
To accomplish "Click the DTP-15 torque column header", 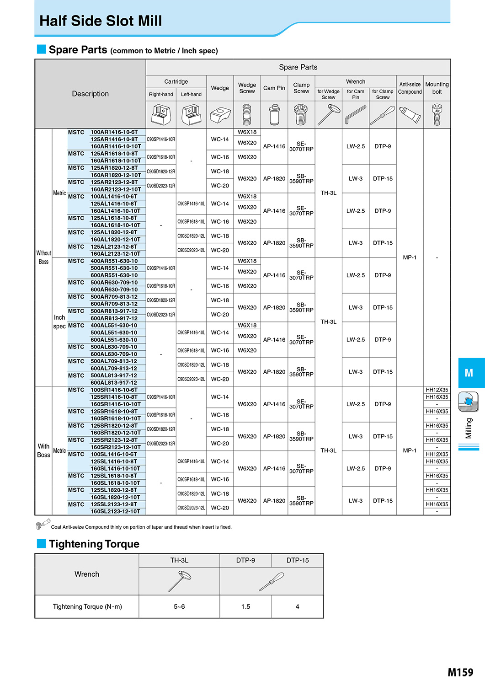I will (298, 560).
